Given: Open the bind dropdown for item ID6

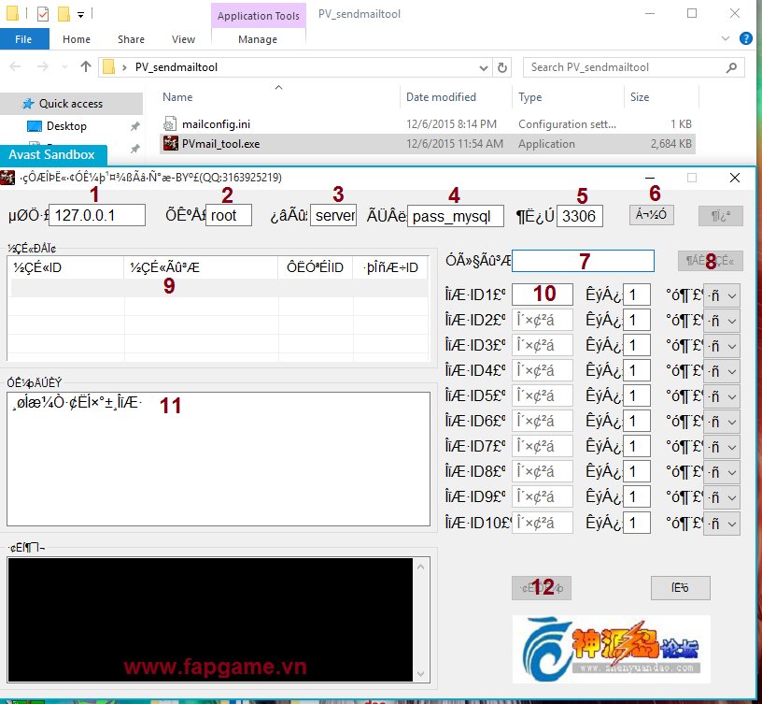Looking at the screenshot, I should (x=722, y=422).
